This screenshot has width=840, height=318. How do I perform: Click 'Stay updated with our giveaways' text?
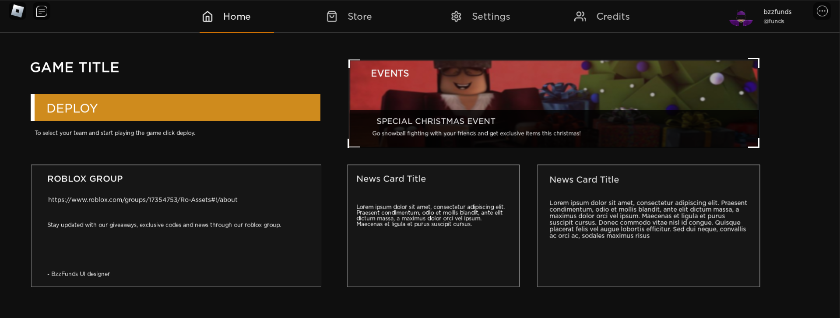click(x=164, y=225)
